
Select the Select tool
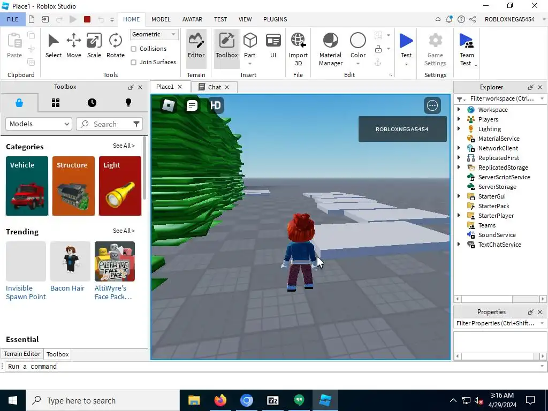[53, 46]
